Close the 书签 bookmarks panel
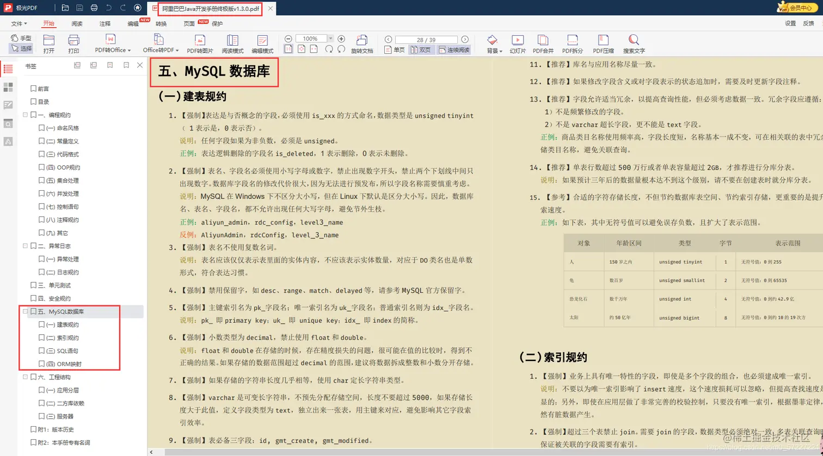The width and height of the screenshot is (823, 456). pos(140,65)
